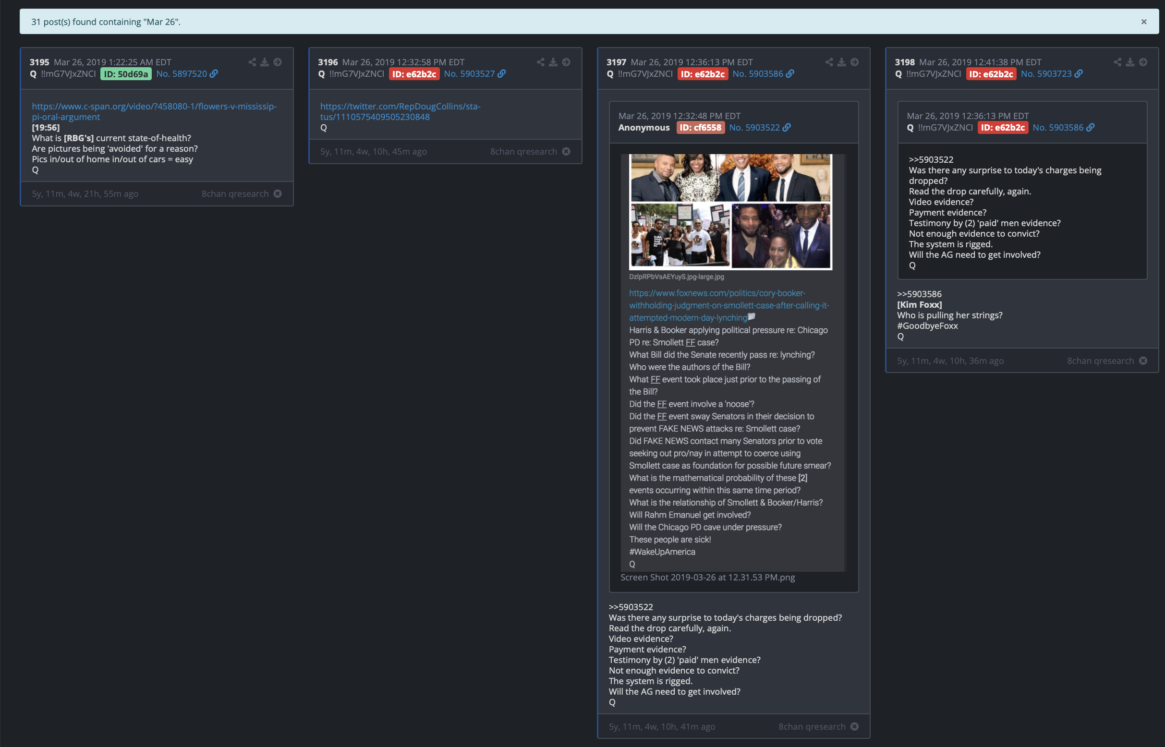Click >>5903522 reference at bottom of post 3197
Image resolution: width=1165 pixels, height=747 pixels.
pyautogui.click(x=631, y=607)
